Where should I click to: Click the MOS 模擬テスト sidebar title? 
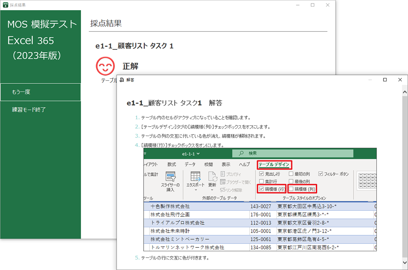(x=42, y=24)
